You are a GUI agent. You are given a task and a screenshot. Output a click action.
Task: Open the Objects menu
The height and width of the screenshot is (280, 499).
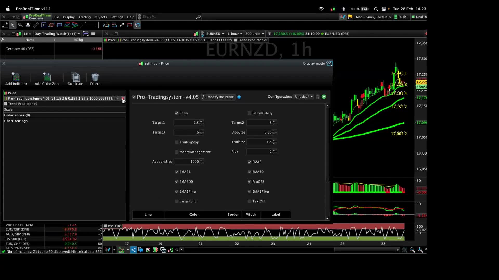tap(101, 17)
